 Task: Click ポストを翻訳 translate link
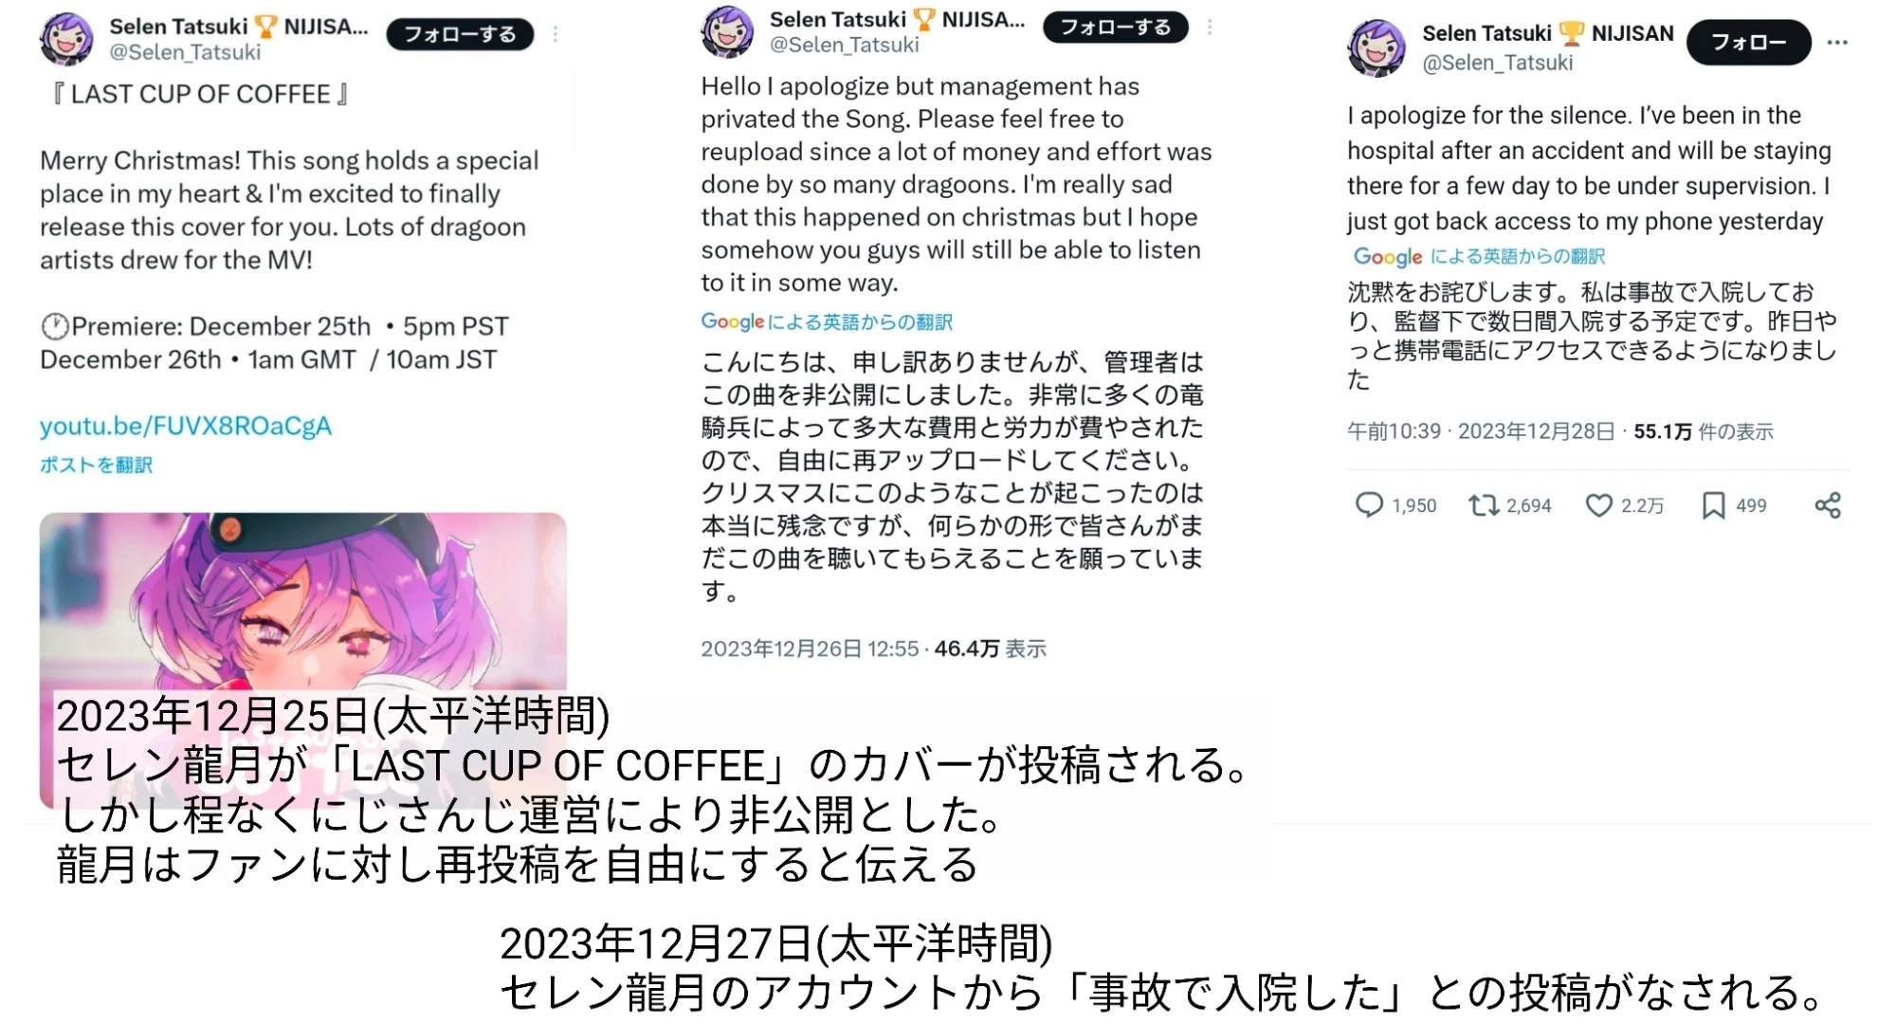tap(96, 465)
